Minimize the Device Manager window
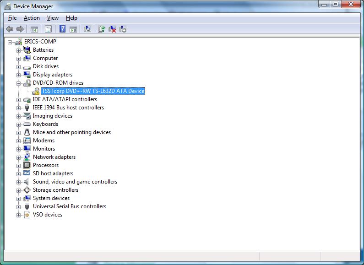This screenshot has height=265, width=364. coord(325,4)
